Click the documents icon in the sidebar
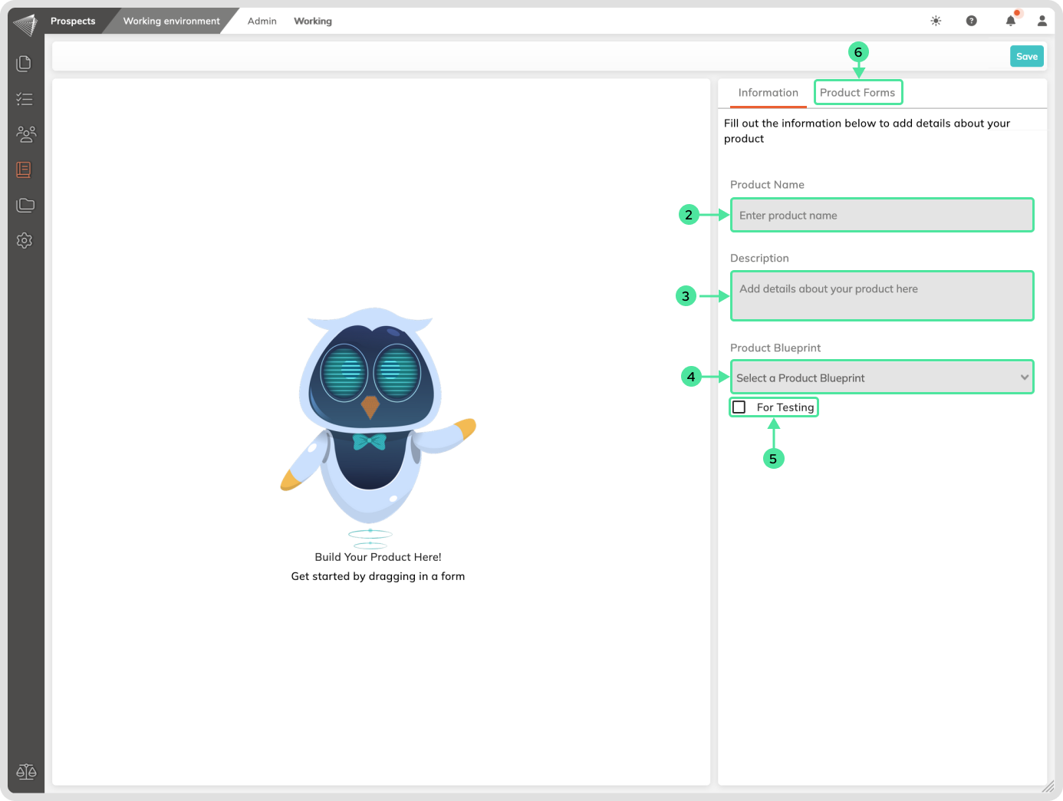Image resolution: width=1063 pixels, height=801 pixels. click(25, 63)
